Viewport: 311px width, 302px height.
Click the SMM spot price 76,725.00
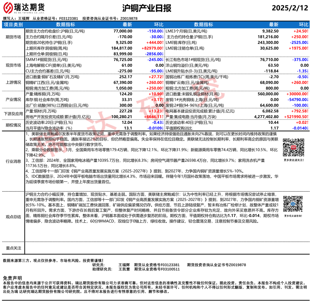click(123, 59)
